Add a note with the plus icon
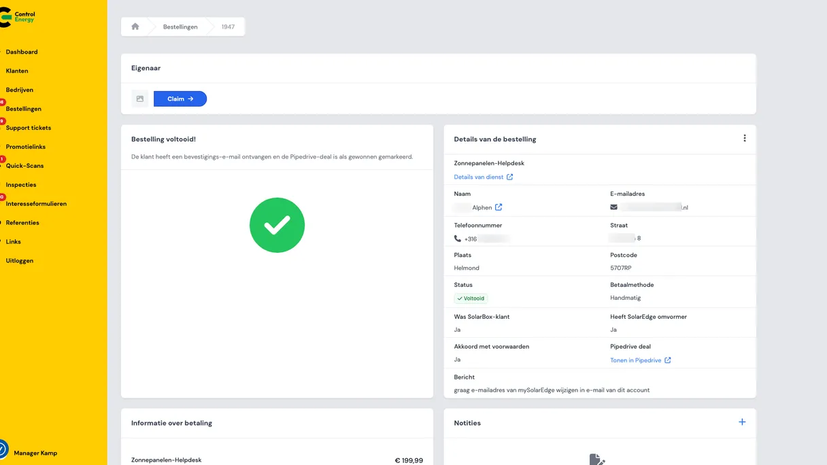 coord(742,422)
